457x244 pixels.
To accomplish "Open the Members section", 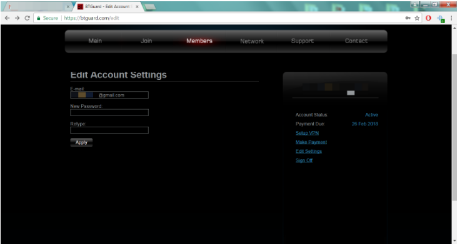I will tap(199, 41).
